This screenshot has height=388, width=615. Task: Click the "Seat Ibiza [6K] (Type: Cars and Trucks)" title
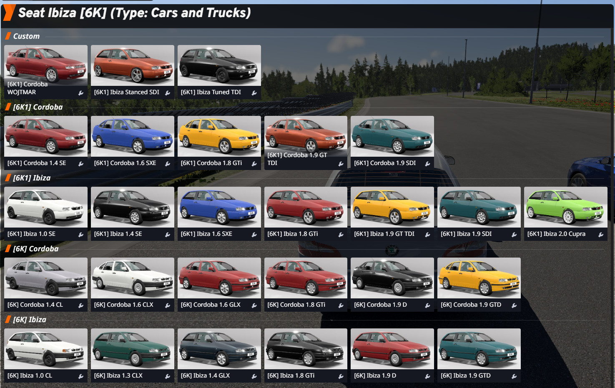tap(135, 13)
